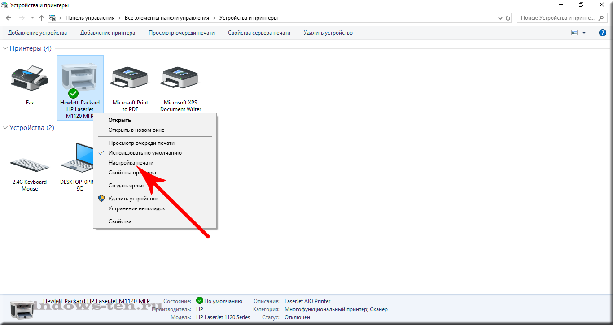Click the printer thumbnail in details pane
Viewport: 613px width, 325px height.
pos(21,309)
